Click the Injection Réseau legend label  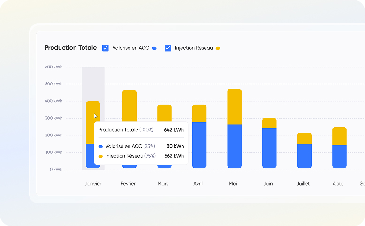tap(194, 48)
